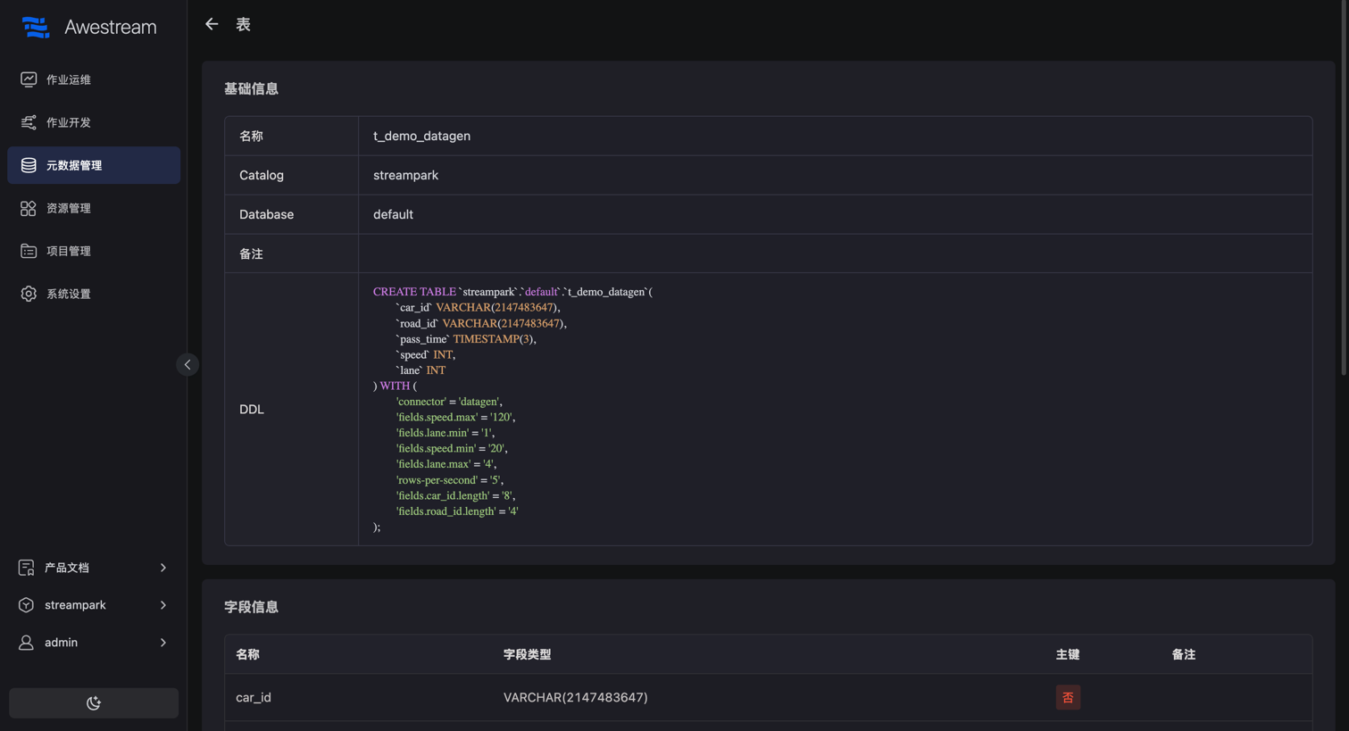Image resolution: width=1349 pixels, height=731 pixels.
Task: Go back with the arrow icon
Action: click(212, 24)
